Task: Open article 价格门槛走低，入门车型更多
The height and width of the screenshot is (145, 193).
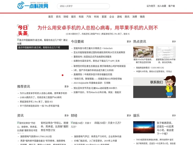Action: coord(95,141)
